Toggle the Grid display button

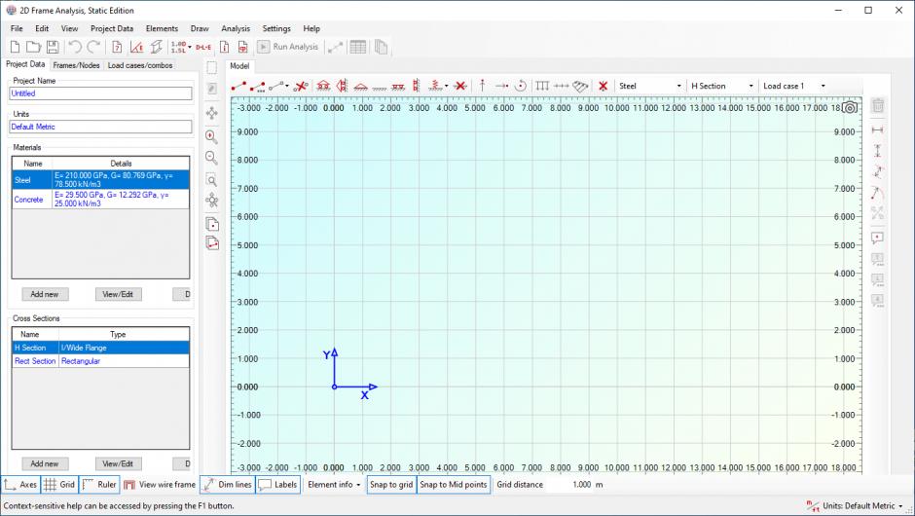point(59,485)
